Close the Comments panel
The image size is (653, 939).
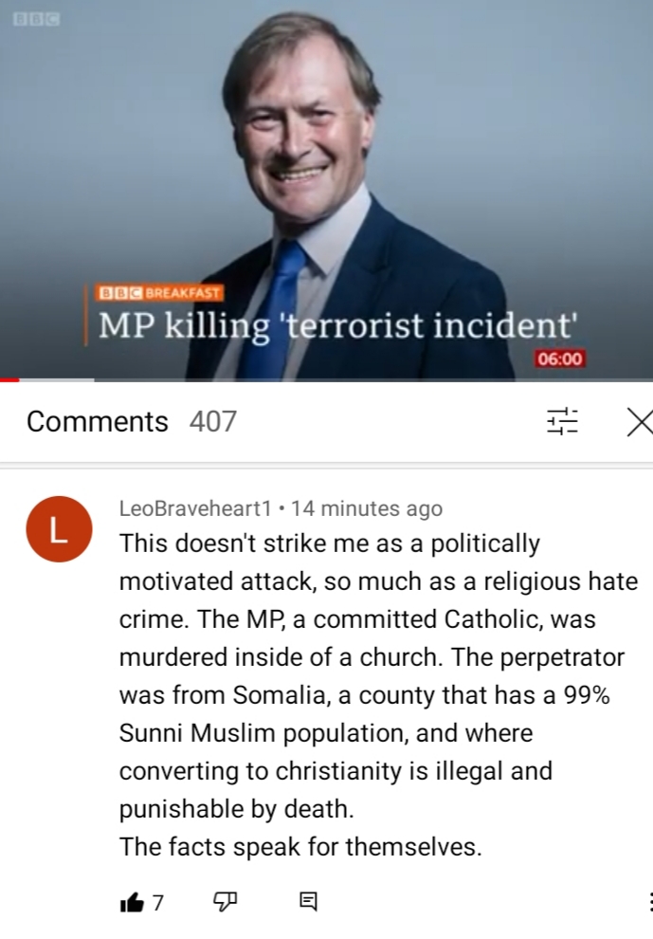(x=640, y=422)
